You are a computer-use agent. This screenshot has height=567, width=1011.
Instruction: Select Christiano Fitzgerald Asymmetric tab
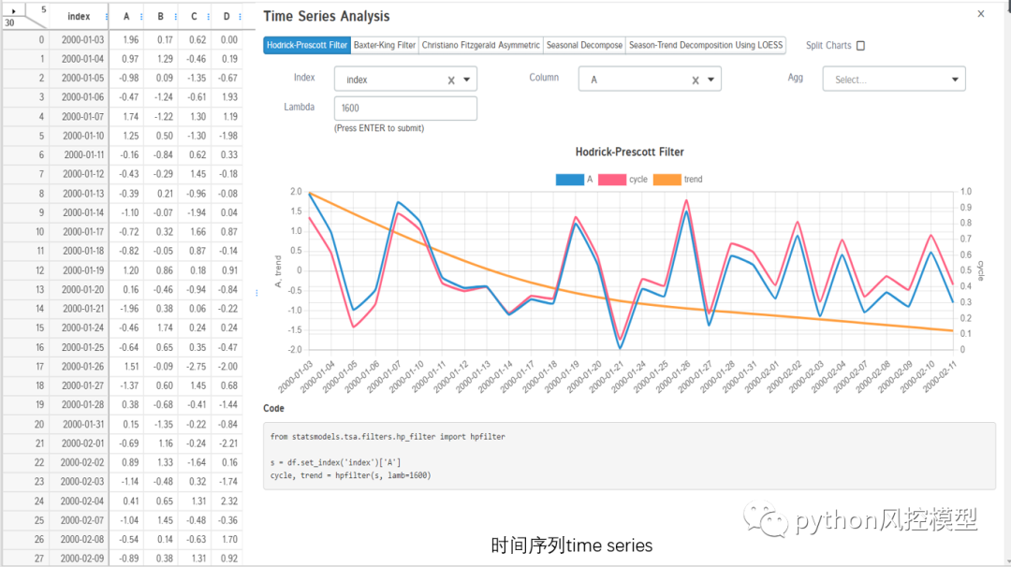(x=481, y=45)
